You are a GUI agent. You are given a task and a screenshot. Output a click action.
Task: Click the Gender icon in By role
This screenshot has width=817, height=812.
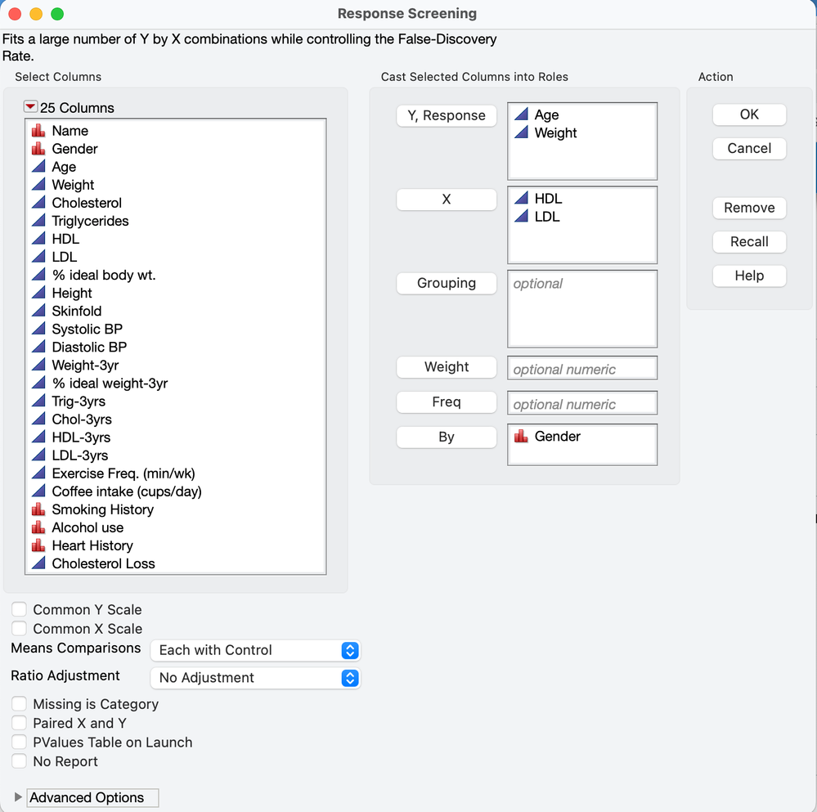[521, 437]
